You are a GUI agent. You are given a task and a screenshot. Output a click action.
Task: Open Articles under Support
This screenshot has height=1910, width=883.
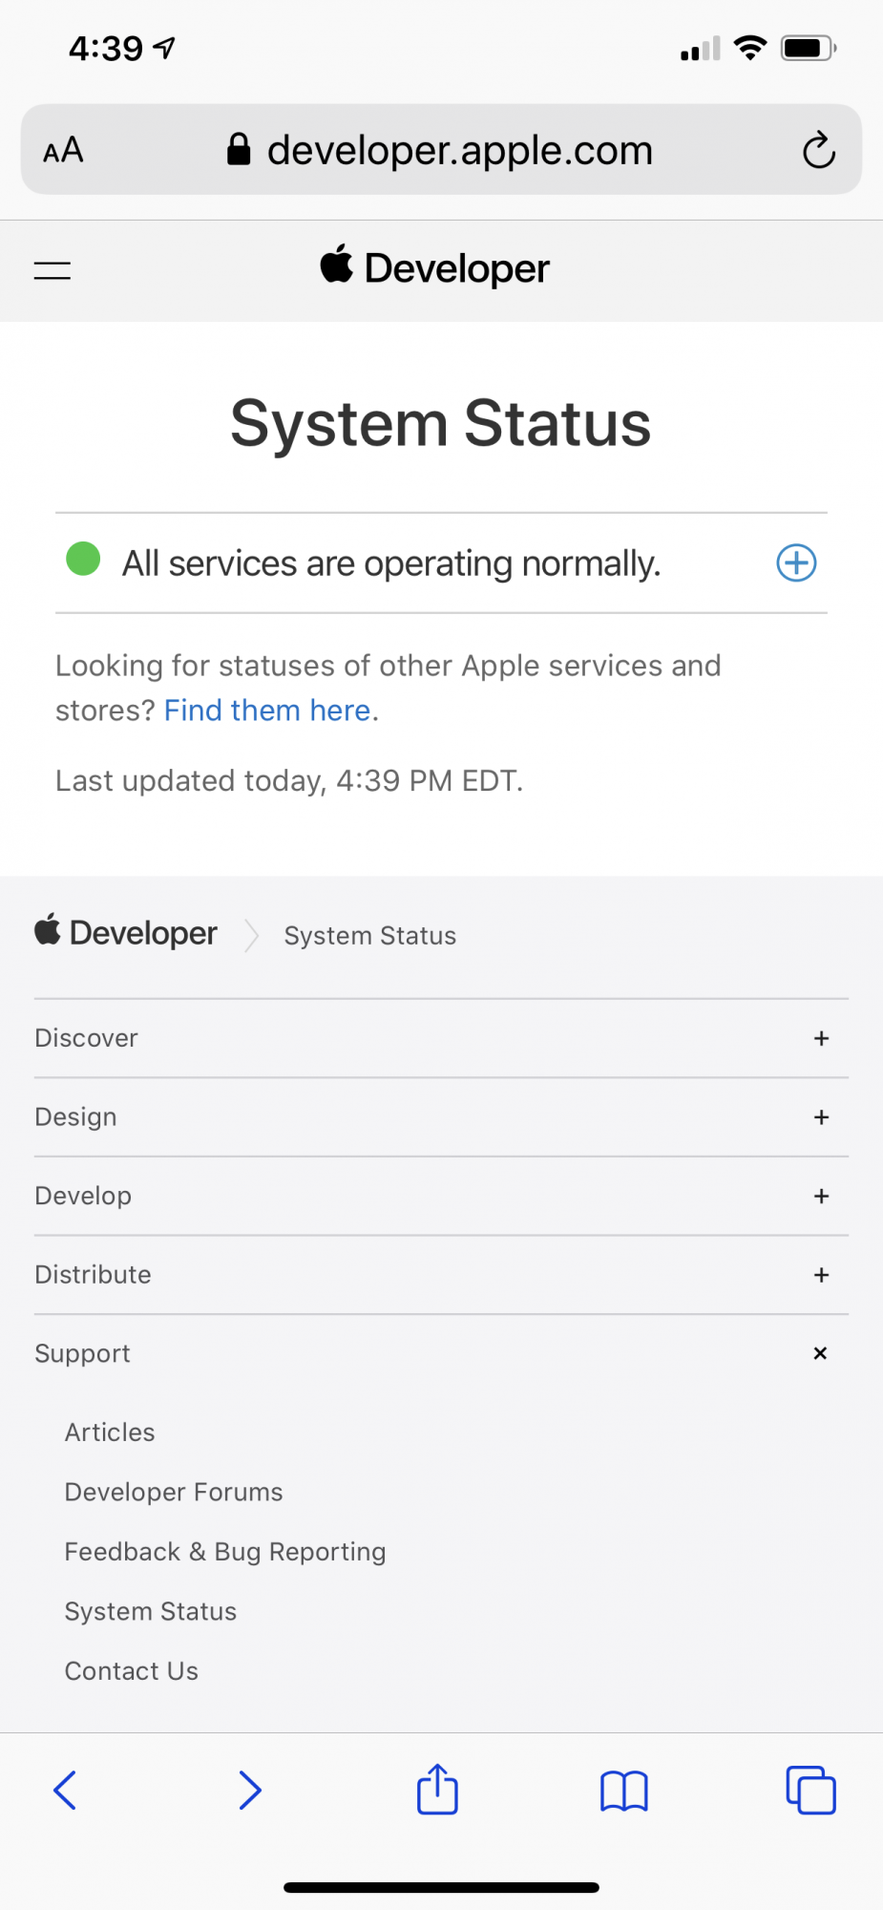110,1432
